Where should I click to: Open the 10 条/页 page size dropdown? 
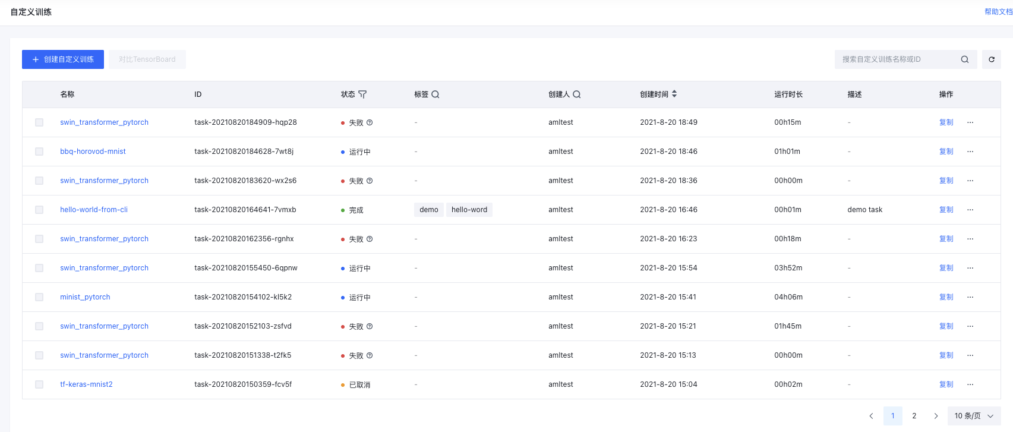pos(974,416)
